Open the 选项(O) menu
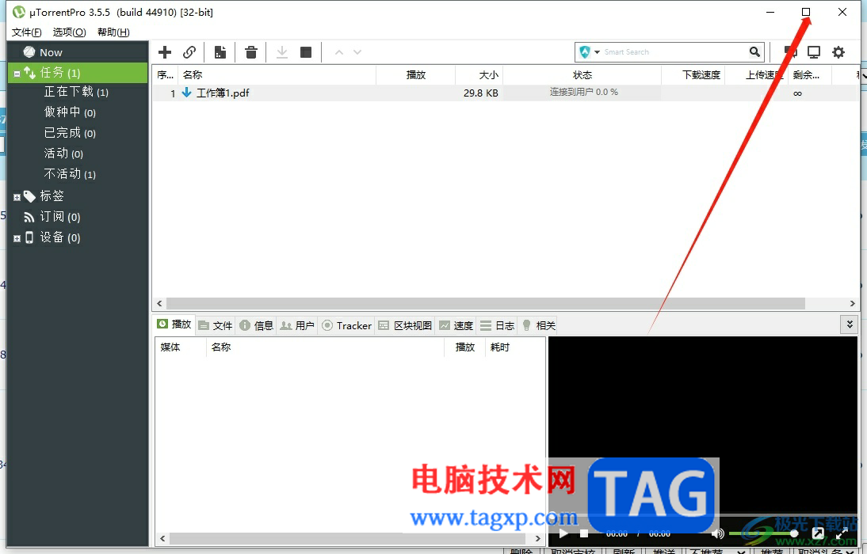 tap(70, 32)
